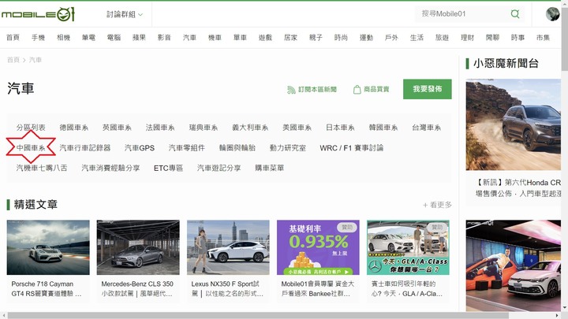Viewport: 568px width, 319px height.
Task: Open the 日本車系 category
Action: point(340,128)
